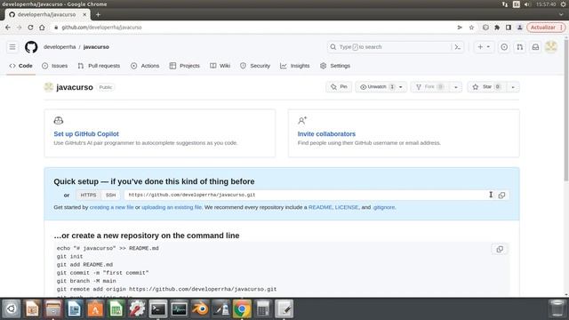This screenshot has width=569, height=320.
Task: Open the Wiki tab
Action: point(220,66)
